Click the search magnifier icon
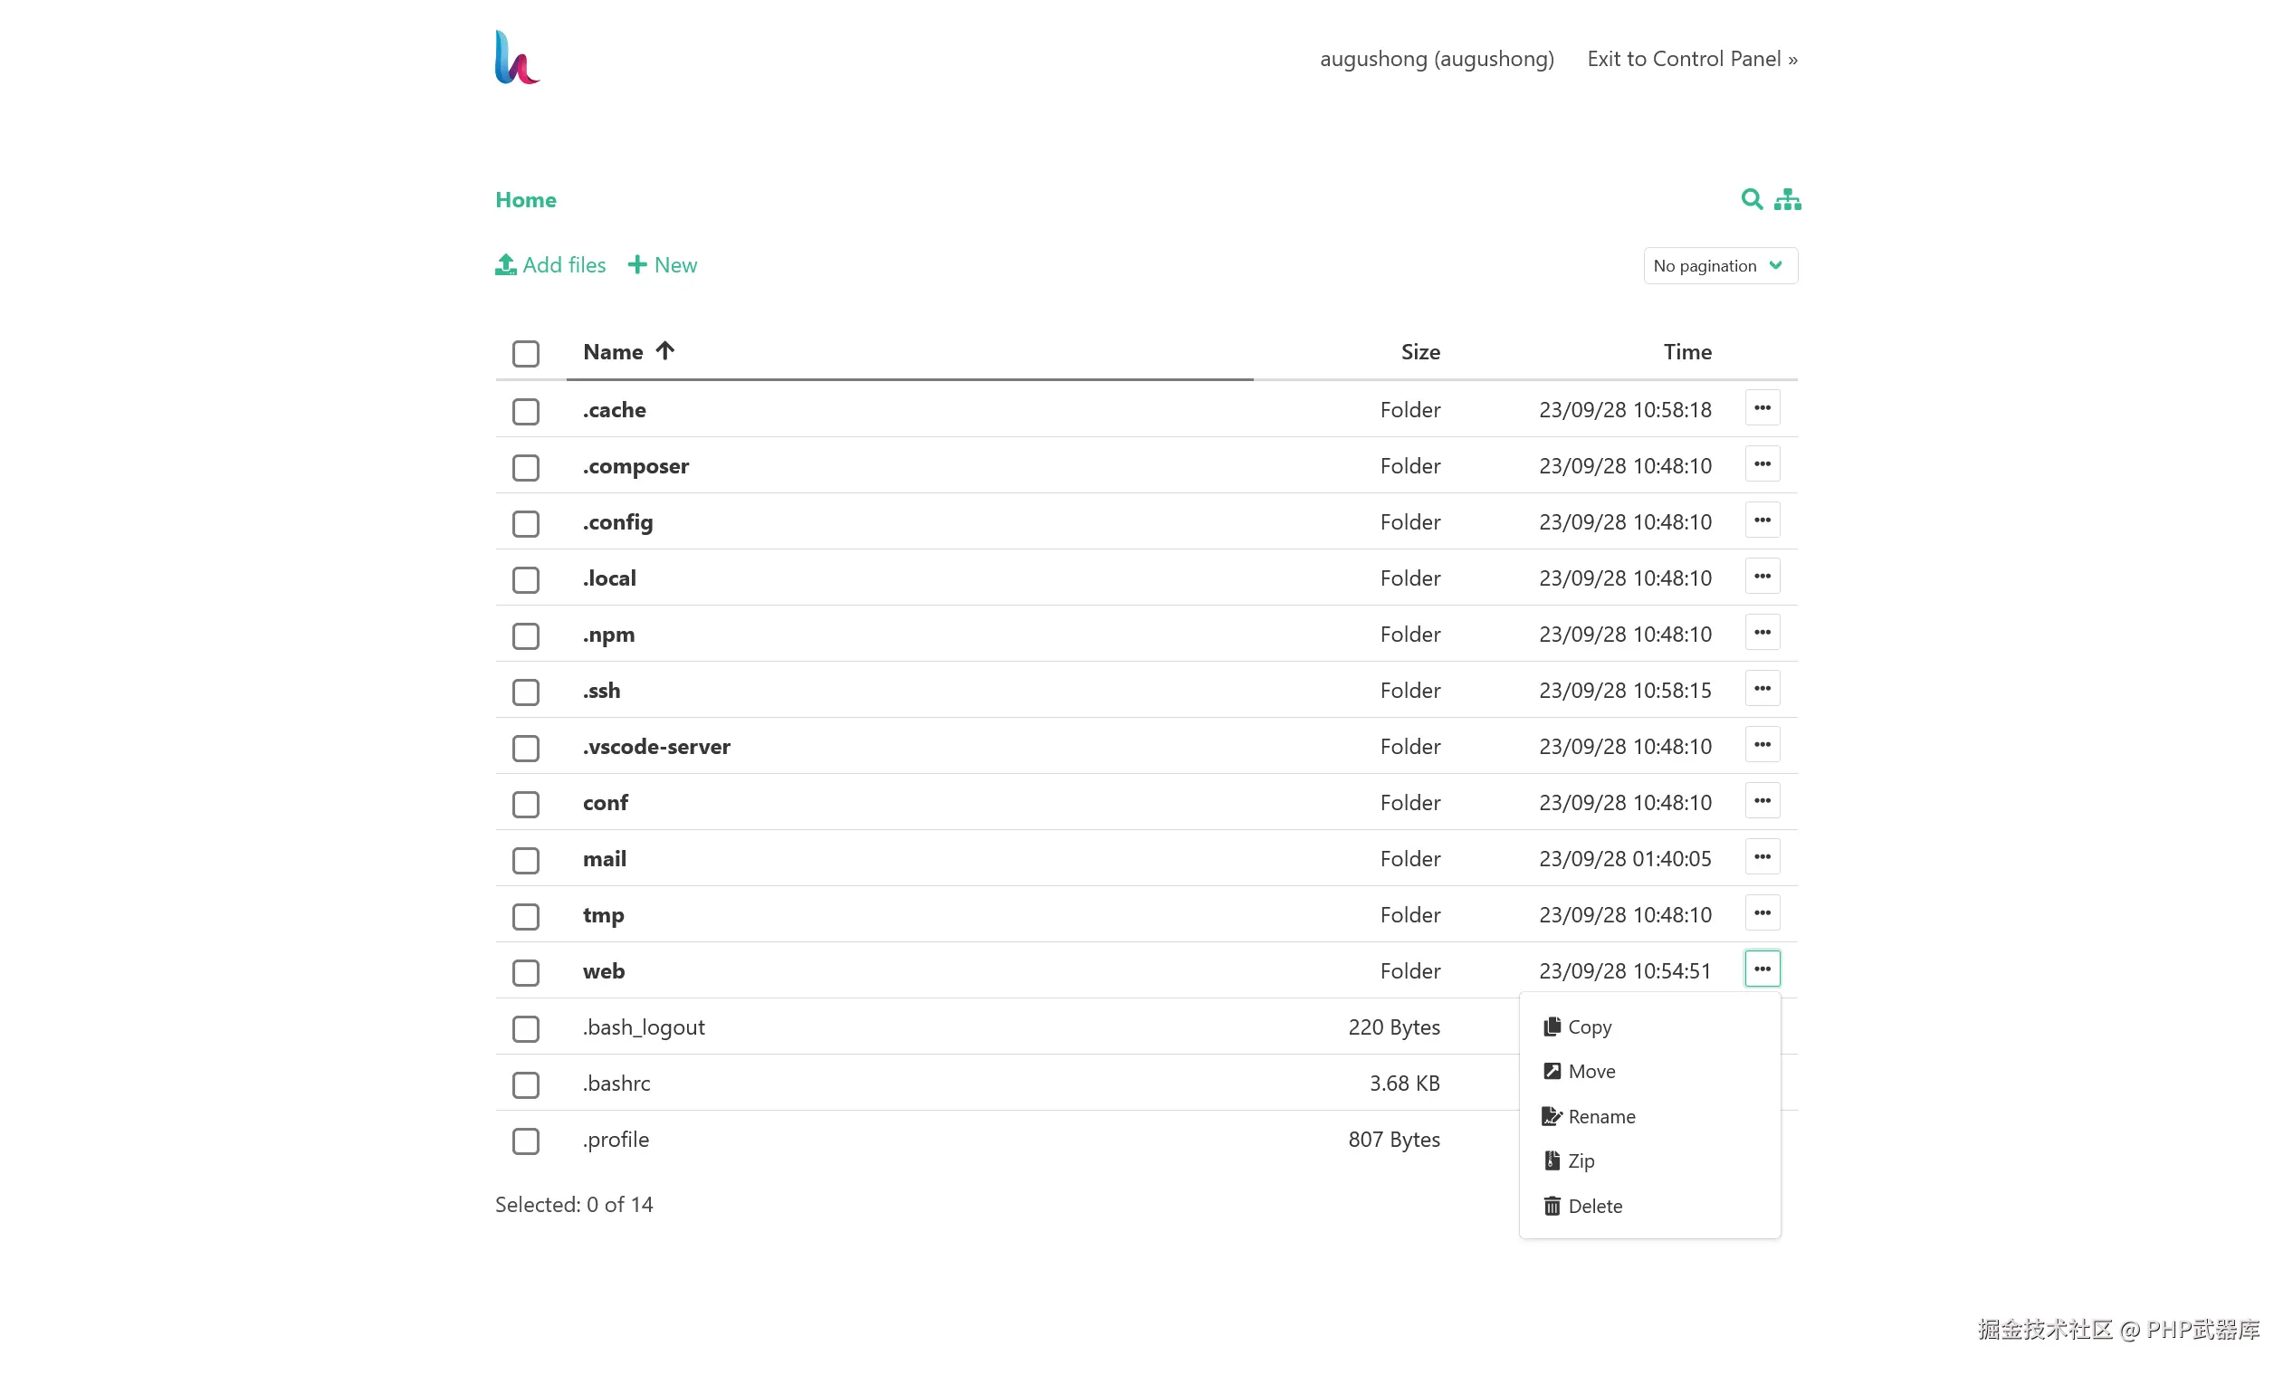2293x1375 pixels. 1750,199
